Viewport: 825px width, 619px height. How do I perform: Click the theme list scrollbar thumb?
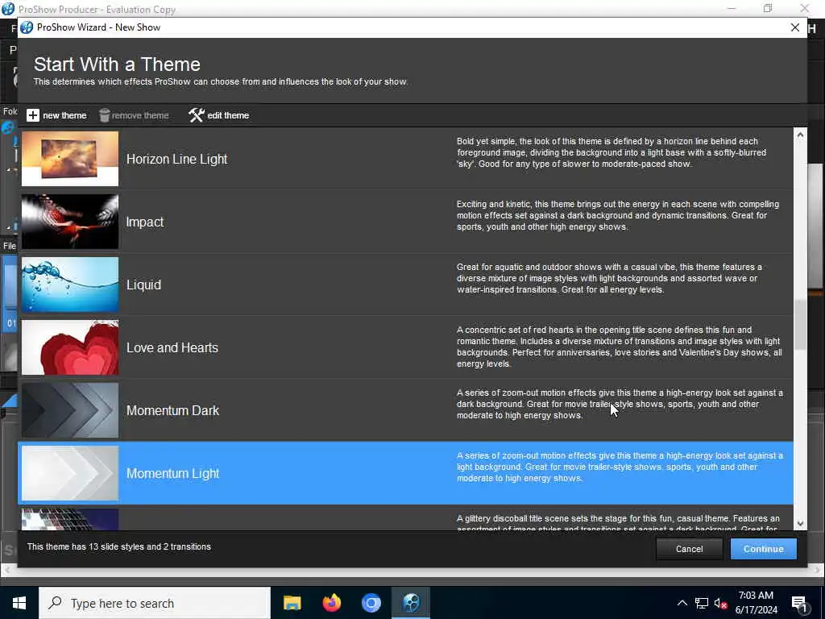(x=800, y=325)
